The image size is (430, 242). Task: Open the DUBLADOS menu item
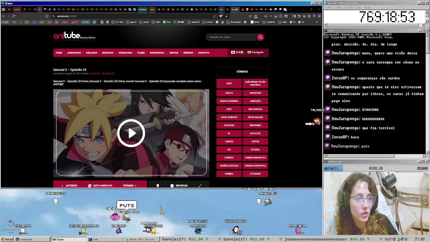pos(91,53)
